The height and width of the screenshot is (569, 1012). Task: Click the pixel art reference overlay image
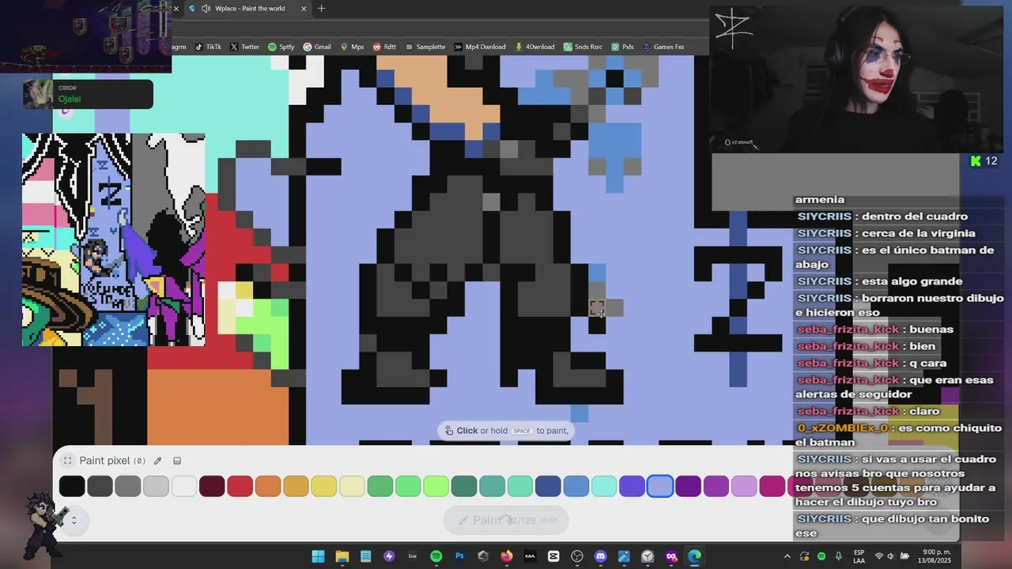pos(114,239)
